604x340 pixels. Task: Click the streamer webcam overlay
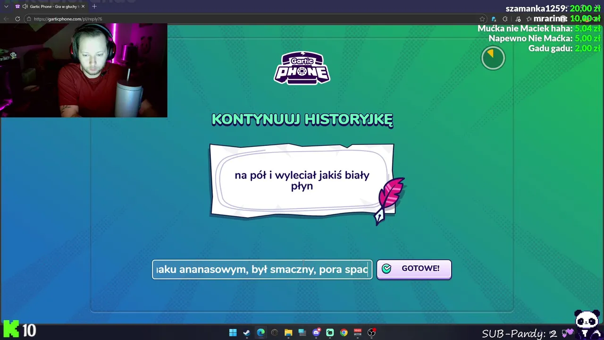click(x=84, y=70)
